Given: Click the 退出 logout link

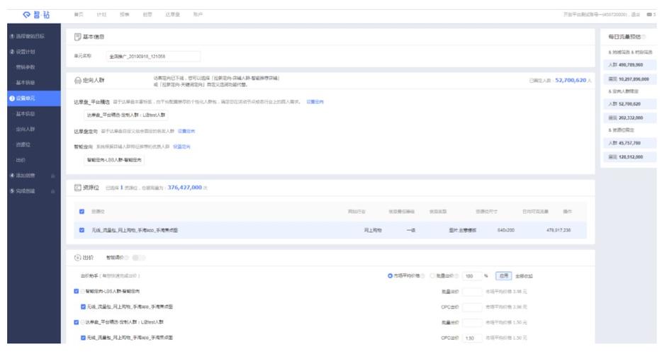Looking at the screenshot, I should 635,14.
